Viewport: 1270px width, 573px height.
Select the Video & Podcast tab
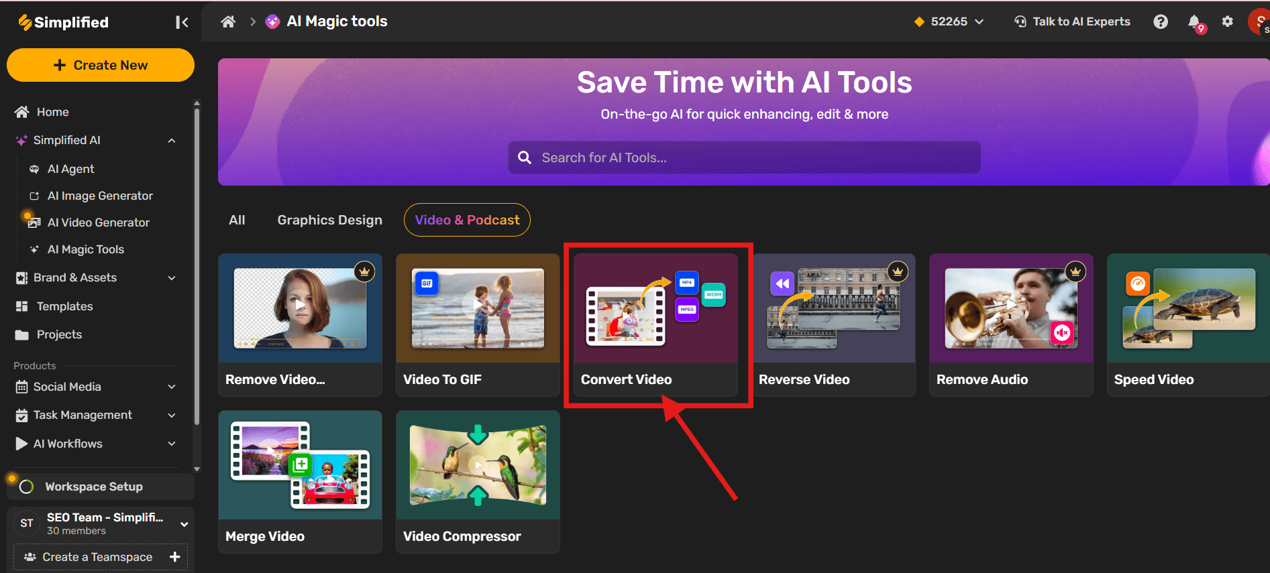click(467, 220)
